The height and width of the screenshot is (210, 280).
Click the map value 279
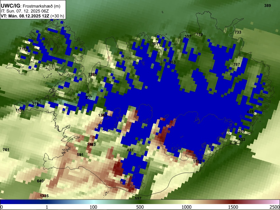[x=35, y=104]
